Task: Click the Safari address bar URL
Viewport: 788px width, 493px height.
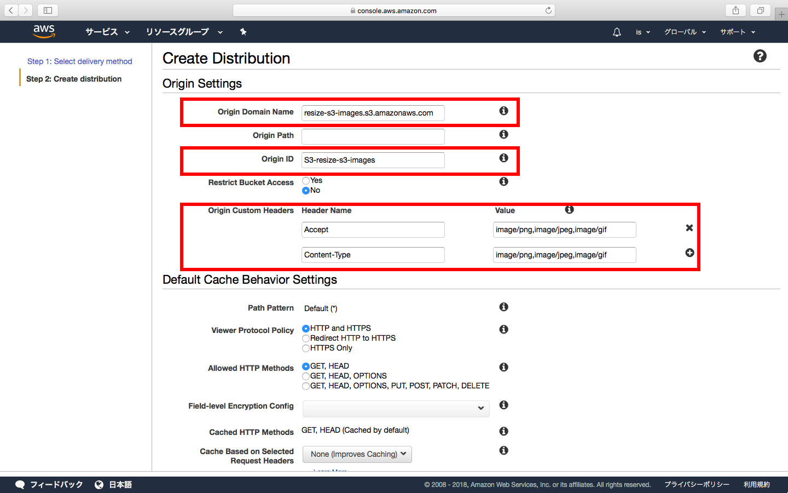Action: (394, 10)
